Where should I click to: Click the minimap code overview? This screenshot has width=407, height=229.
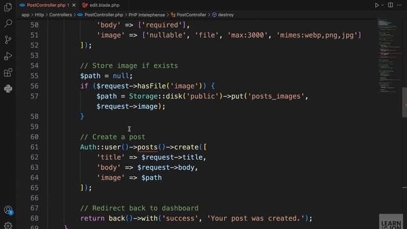389,55
